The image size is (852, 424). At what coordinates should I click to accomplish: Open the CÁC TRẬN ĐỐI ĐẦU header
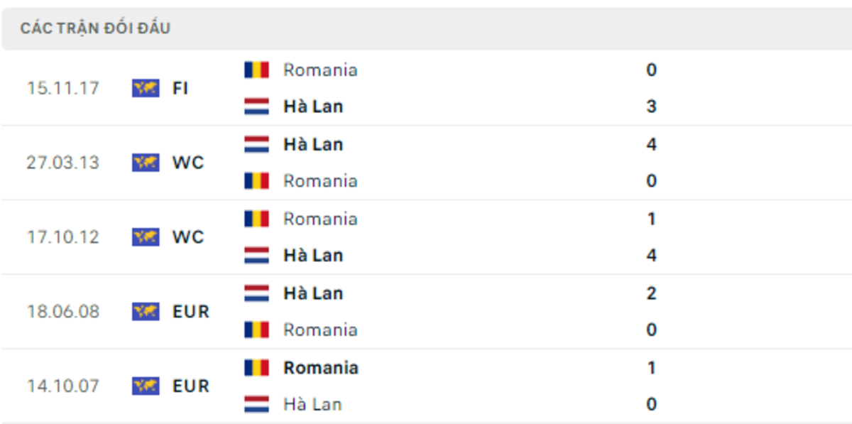coord(95,28)
